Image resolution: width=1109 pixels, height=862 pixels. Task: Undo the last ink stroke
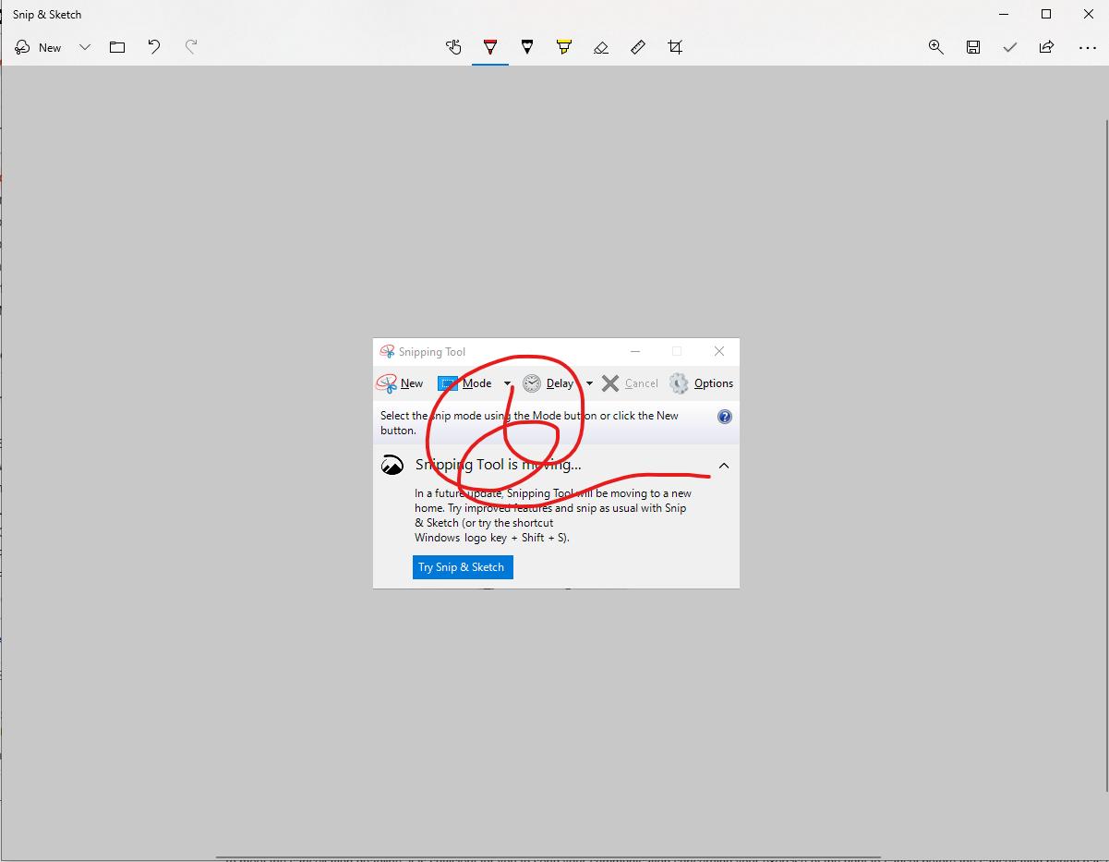tap(154, 47)
